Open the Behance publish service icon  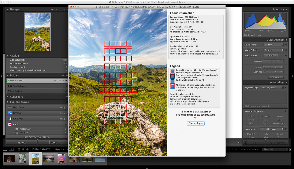[x=10, y=113]
